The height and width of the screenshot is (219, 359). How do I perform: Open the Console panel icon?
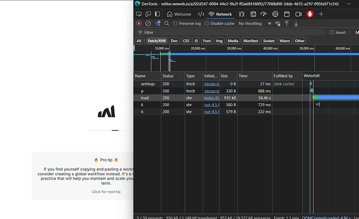pos(253,14)
